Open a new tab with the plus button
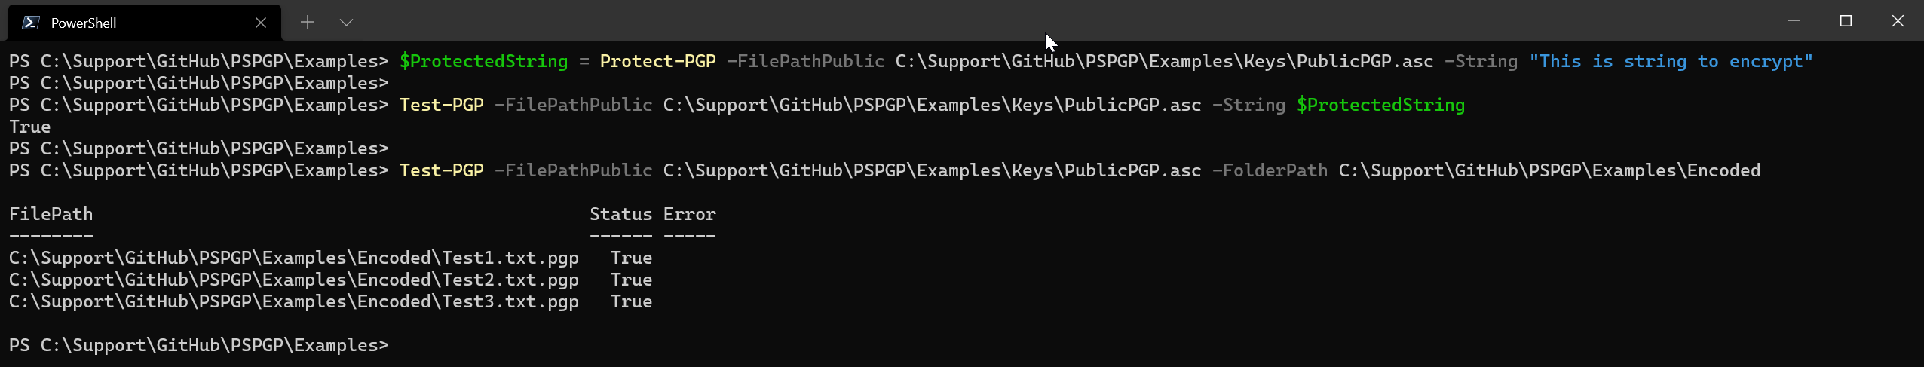Image resolution: width=1924 pixels, height=367 pixels. (307, 23)
